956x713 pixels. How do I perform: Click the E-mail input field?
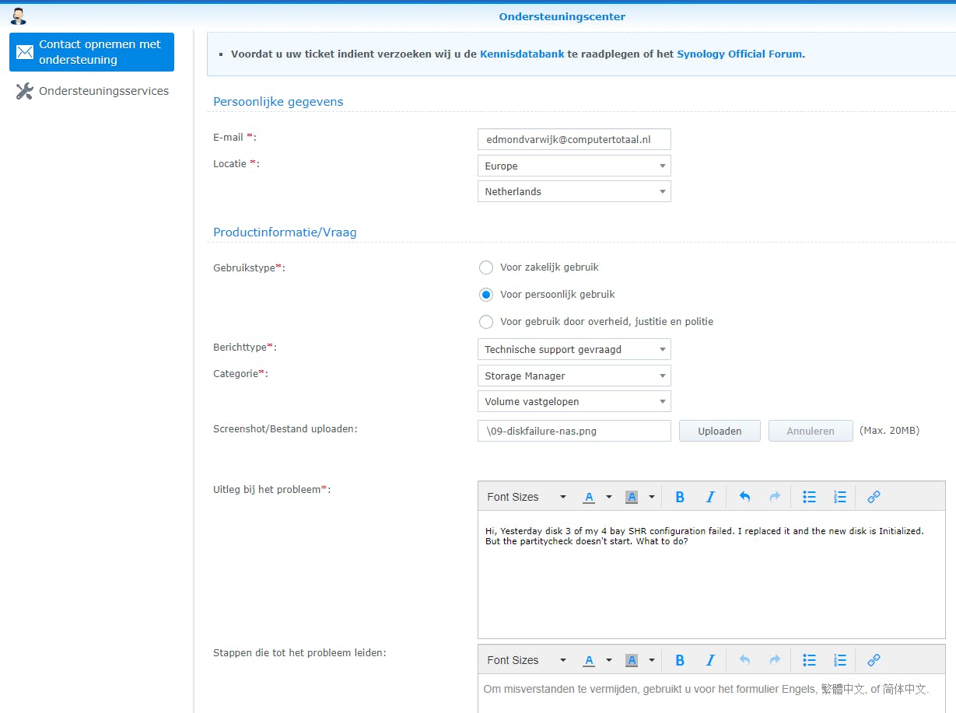(x=574, y=139)
